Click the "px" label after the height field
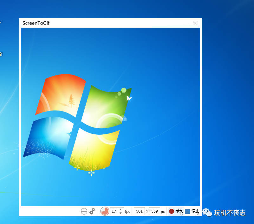 [x=163, y=212]
